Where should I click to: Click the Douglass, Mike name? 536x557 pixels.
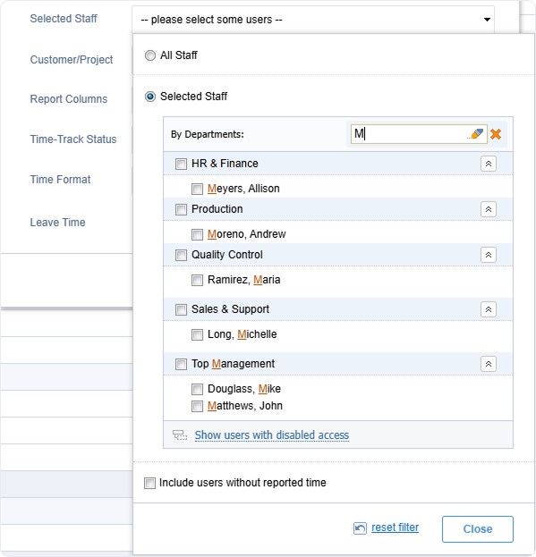click(x=244, y=389)
